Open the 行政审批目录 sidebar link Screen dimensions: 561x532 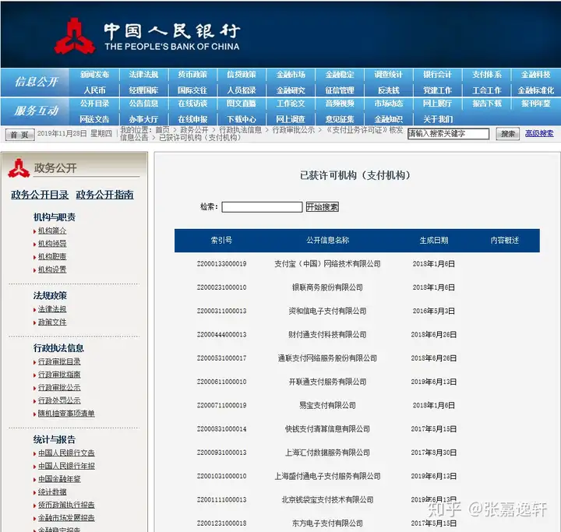(59, 361)
